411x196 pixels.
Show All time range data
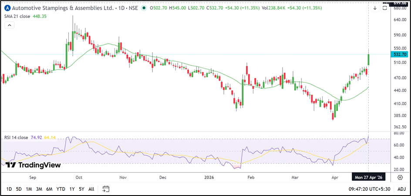[91, 189]
